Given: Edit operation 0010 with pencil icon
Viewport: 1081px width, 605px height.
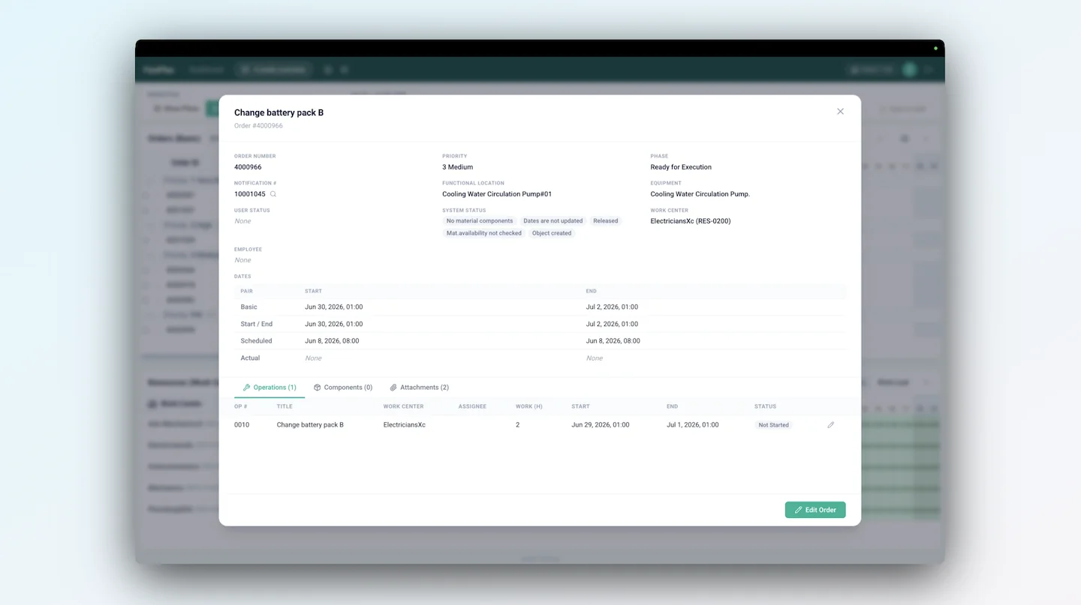Looking at the screenshot, I should tap(830, 425).
